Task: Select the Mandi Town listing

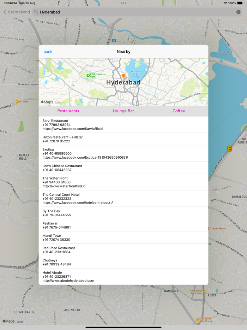Action: click(123, 238)
